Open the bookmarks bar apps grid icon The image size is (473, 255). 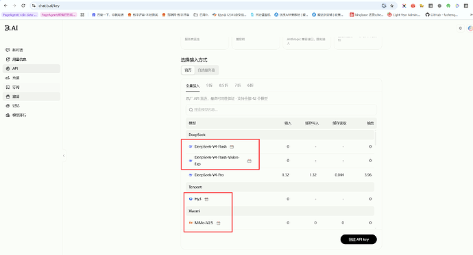coord(82,14)
